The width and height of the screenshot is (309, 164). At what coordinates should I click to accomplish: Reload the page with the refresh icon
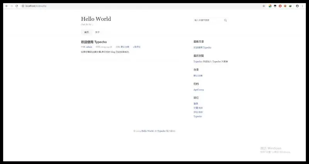[x=17, y=6]
